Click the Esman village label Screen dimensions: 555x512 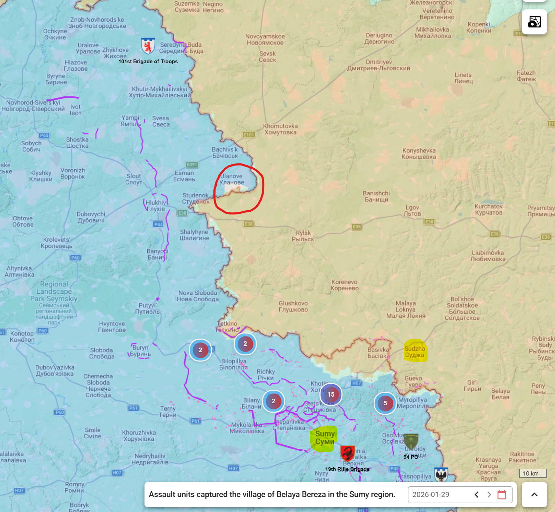click(184, 176)
